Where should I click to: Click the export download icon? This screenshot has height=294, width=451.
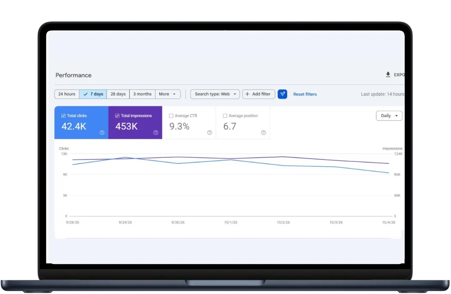pos(388,75)
